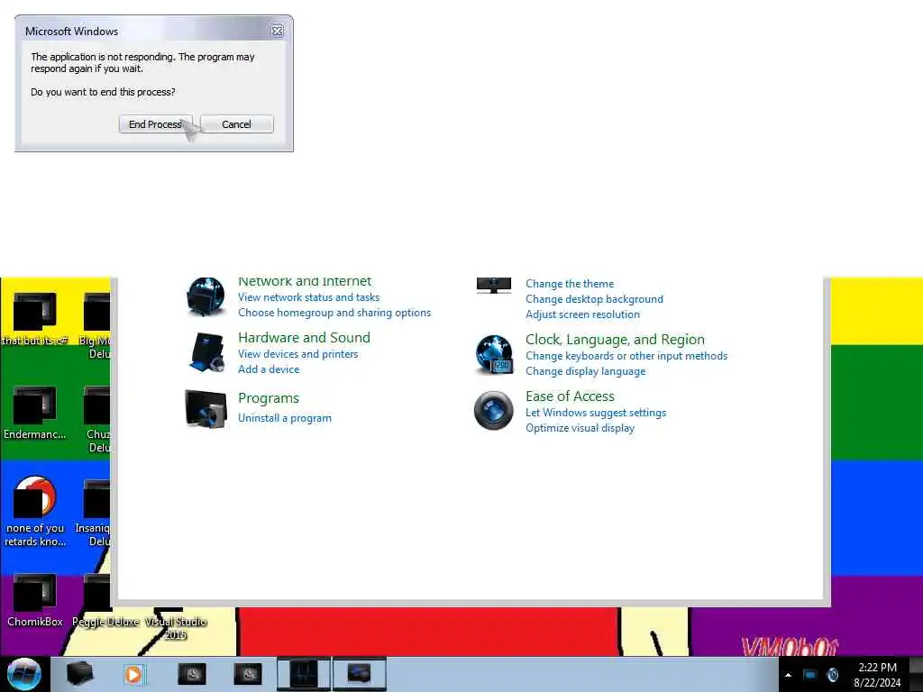Click Show desktop strip beside the clock

pyautogui.click(x=917, y=674)
